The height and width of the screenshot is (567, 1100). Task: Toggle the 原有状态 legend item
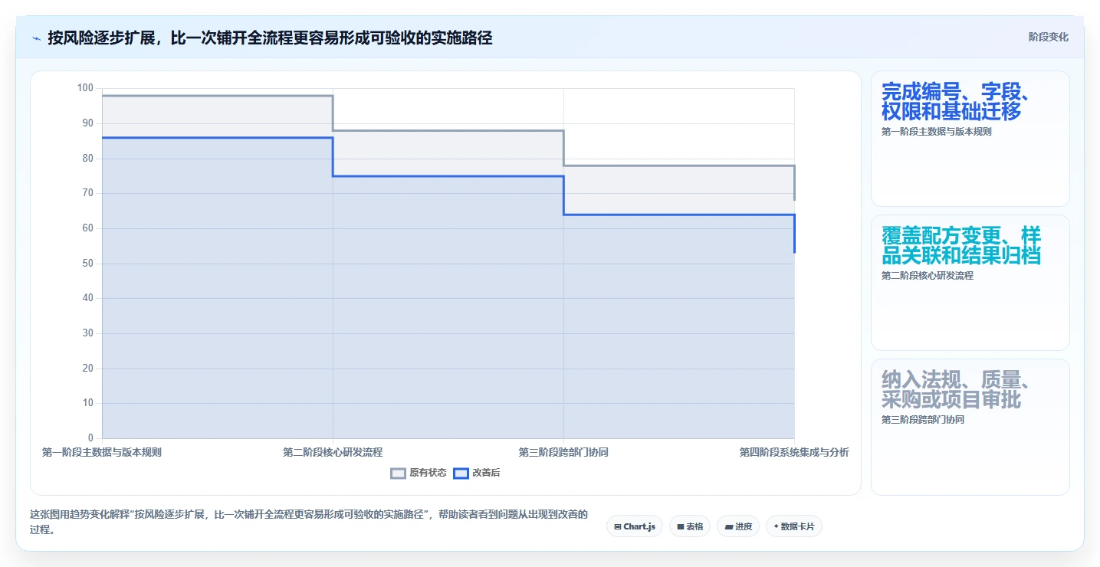click(x=419, y=473)
